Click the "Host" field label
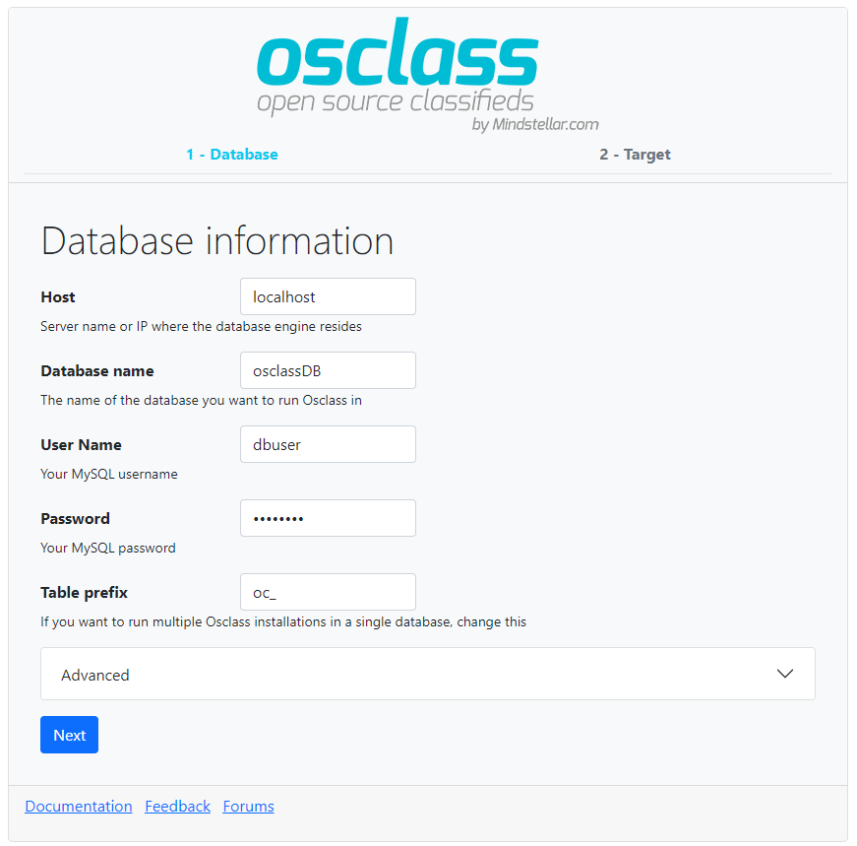857x846 pixels. pyautogui.click(x=58, y=297)
